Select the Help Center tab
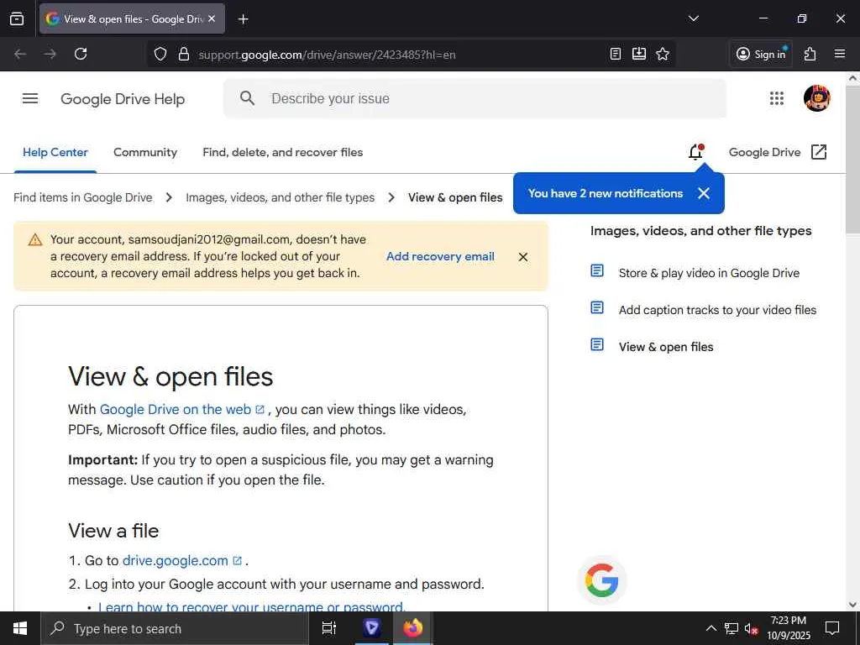The image size is (860, 645). point(55,153)
